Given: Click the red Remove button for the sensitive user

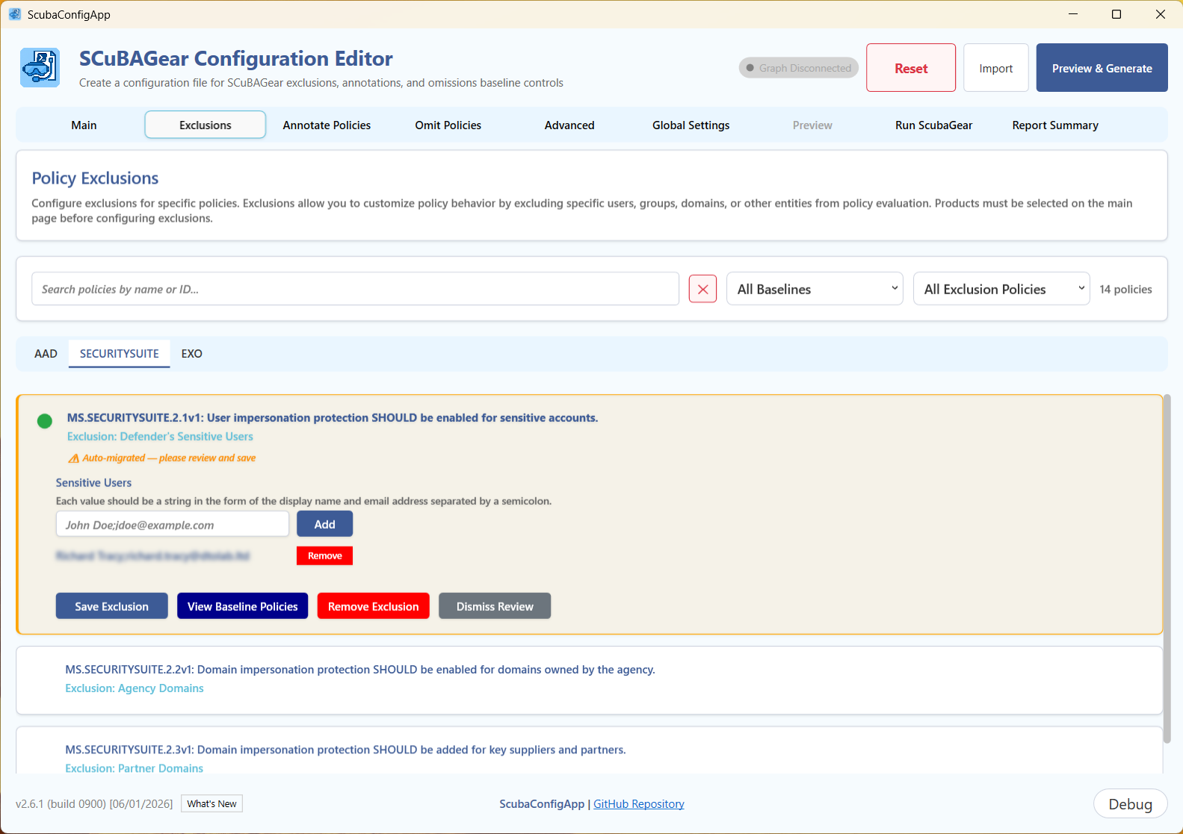Looking at the screenshot, I should pyautogui.click(x=324, y=556).
